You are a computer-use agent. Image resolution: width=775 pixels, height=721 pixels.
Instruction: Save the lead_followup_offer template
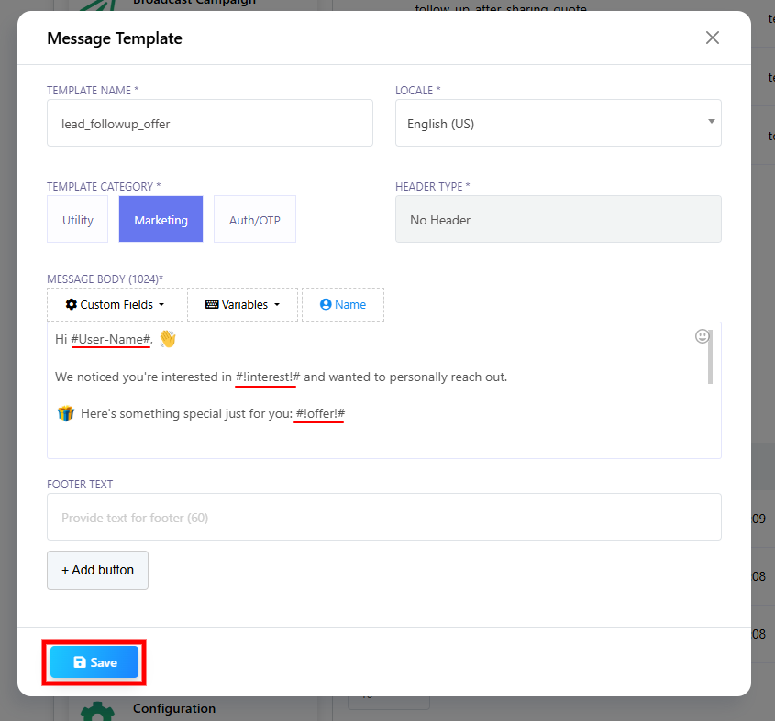pyautogui.click(x=93, y=661)
